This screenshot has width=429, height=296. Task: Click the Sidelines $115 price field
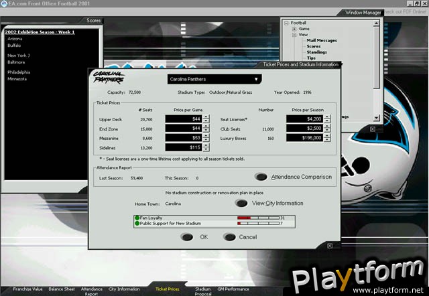184,147
